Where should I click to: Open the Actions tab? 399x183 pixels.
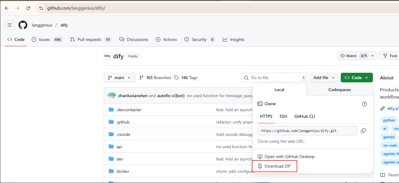tap(166, 39)
